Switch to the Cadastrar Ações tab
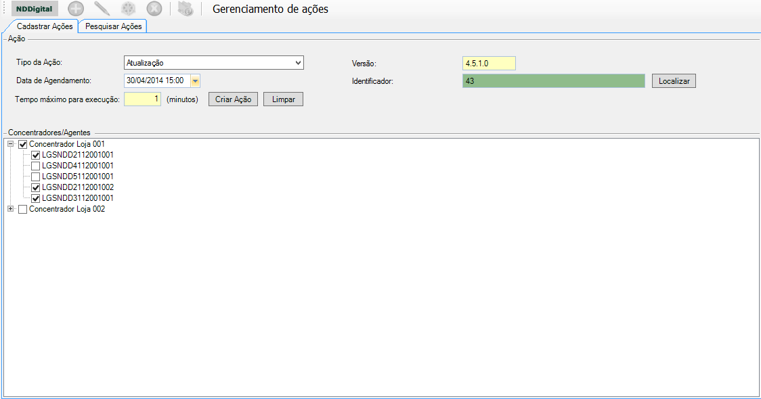This screenshot has height=399, width=761. [x=45, y=26]
